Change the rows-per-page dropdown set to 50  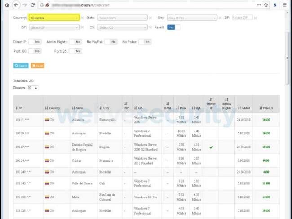pos(32,88)
